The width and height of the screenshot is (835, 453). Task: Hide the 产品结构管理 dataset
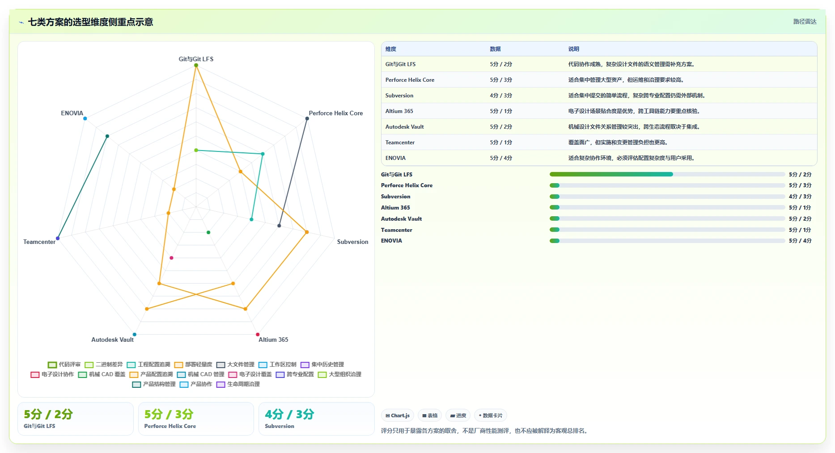154,384
